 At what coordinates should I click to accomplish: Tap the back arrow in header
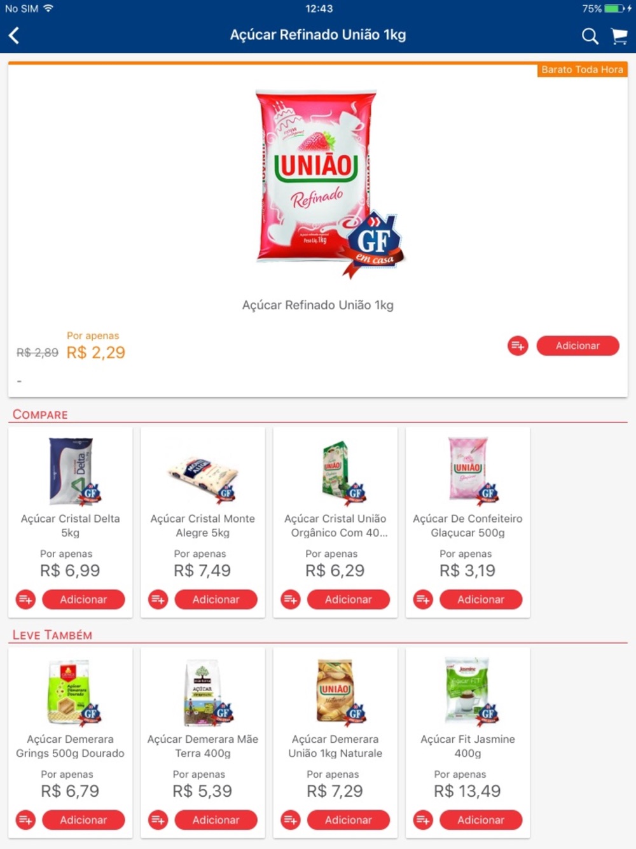pyautogui.click(x=14, y=36)
